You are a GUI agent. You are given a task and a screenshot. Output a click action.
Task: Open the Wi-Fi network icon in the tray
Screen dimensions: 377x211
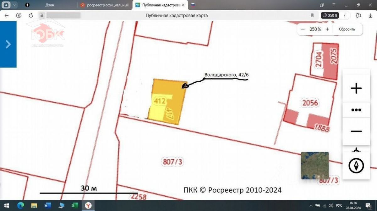pyautogui.click(x=325, y=206)
